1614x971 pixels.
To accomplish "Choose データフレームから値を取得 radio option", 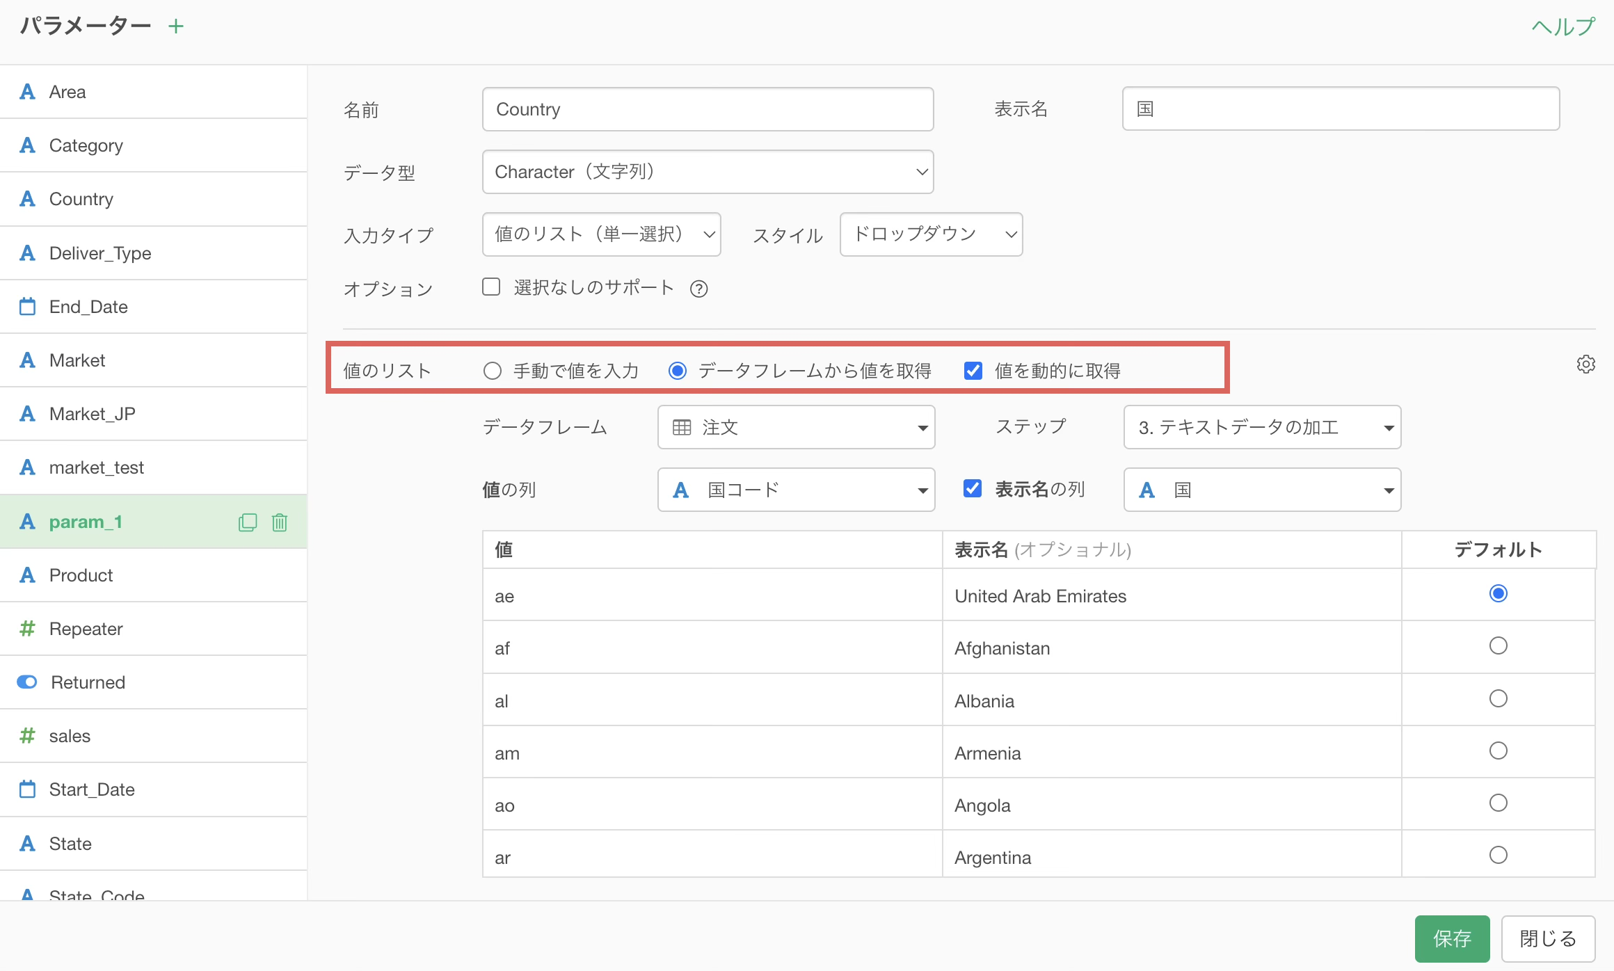I will pos(678,371).
